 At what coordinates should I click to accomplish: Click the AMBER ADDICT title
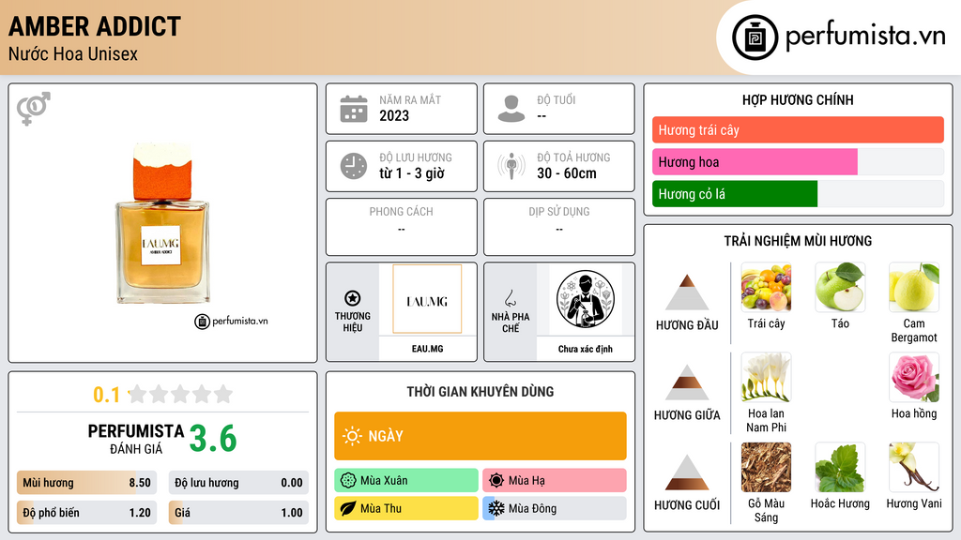(95, 26)
